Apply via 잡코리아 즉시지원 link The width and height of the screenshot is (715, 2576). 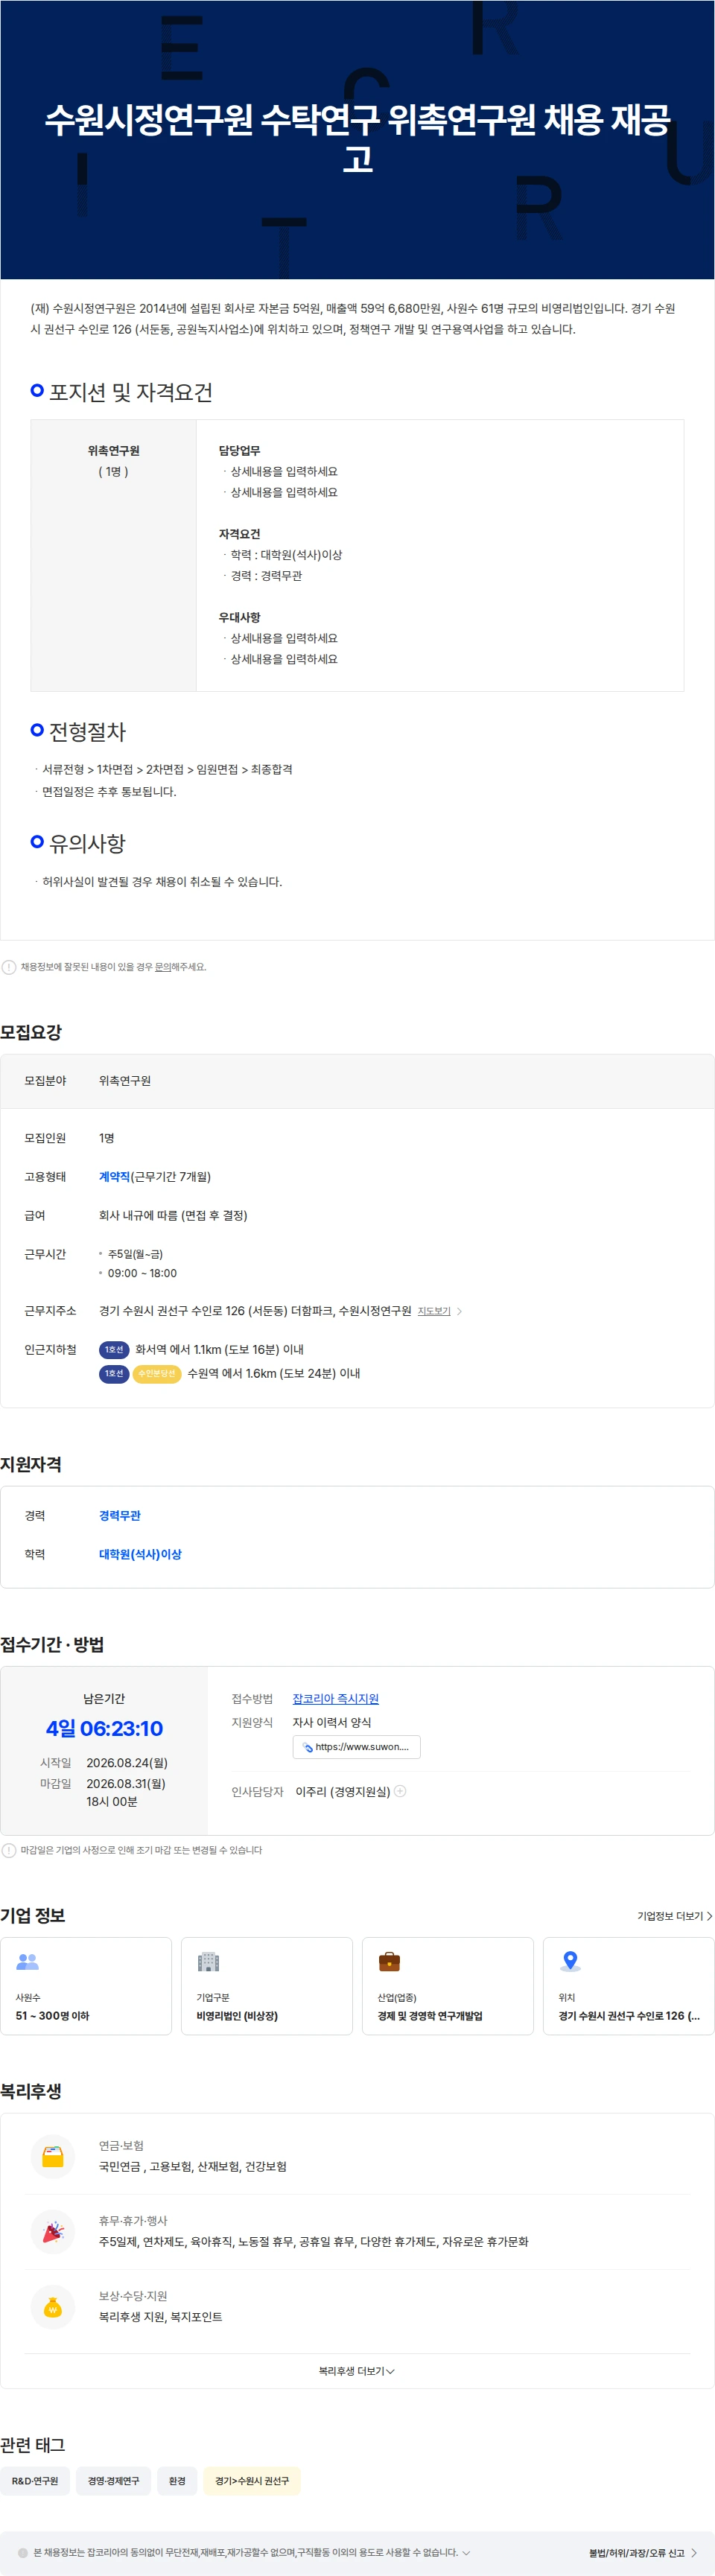(x=335, y=1699)
